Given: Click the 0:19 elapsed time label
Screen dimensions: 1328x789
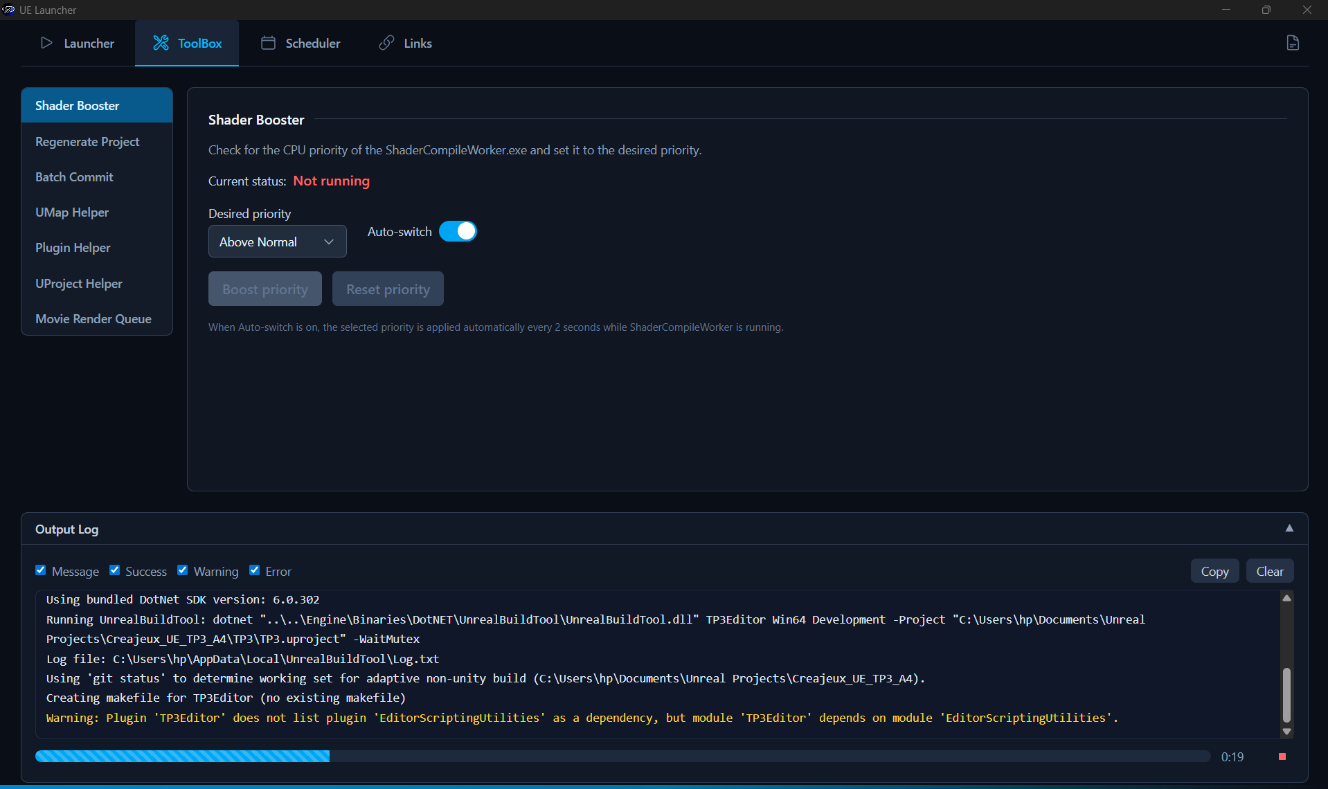Looking at the screenshot, I should [1232, 756].
